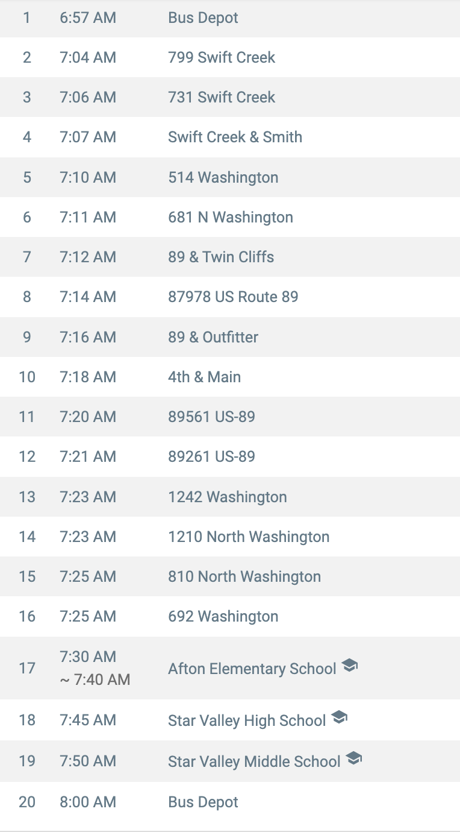The height and width of the screenshot is (832, 460).
Task: Choose the 514 Washington stop
Action: 223,178
